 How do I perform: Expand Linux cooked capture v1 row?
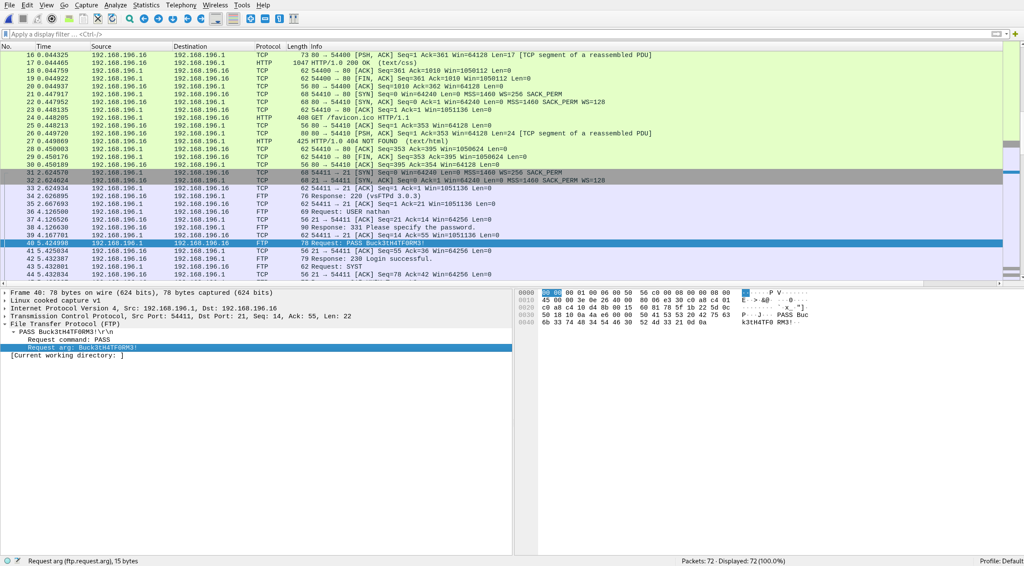(x=5, y=301)
